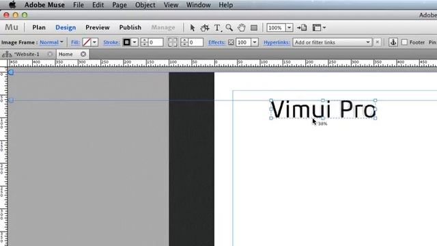437x246 pixels.
Task: Clear hyperlink with the X button
Action: point(377,42)
